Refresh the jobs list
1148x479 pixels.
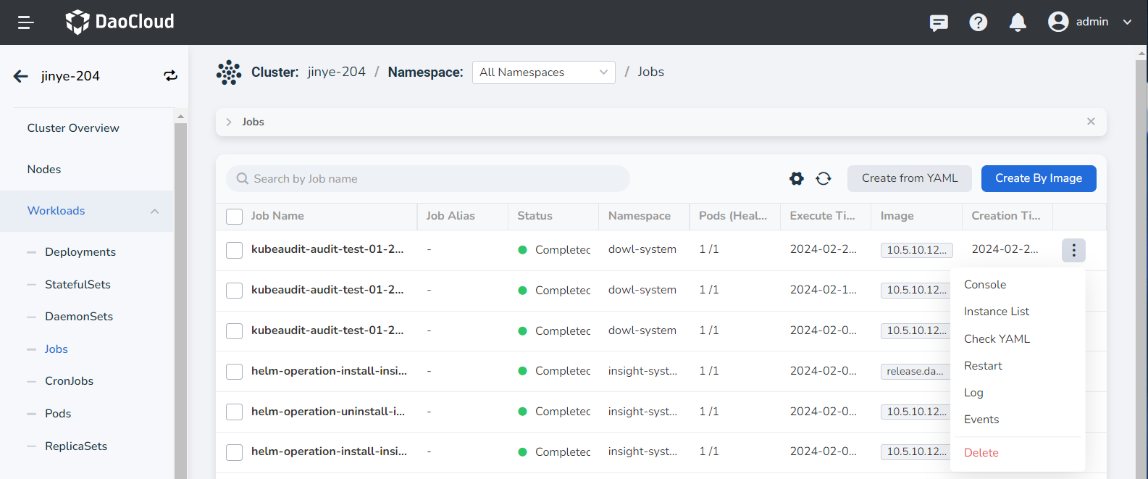coord(824,179)
